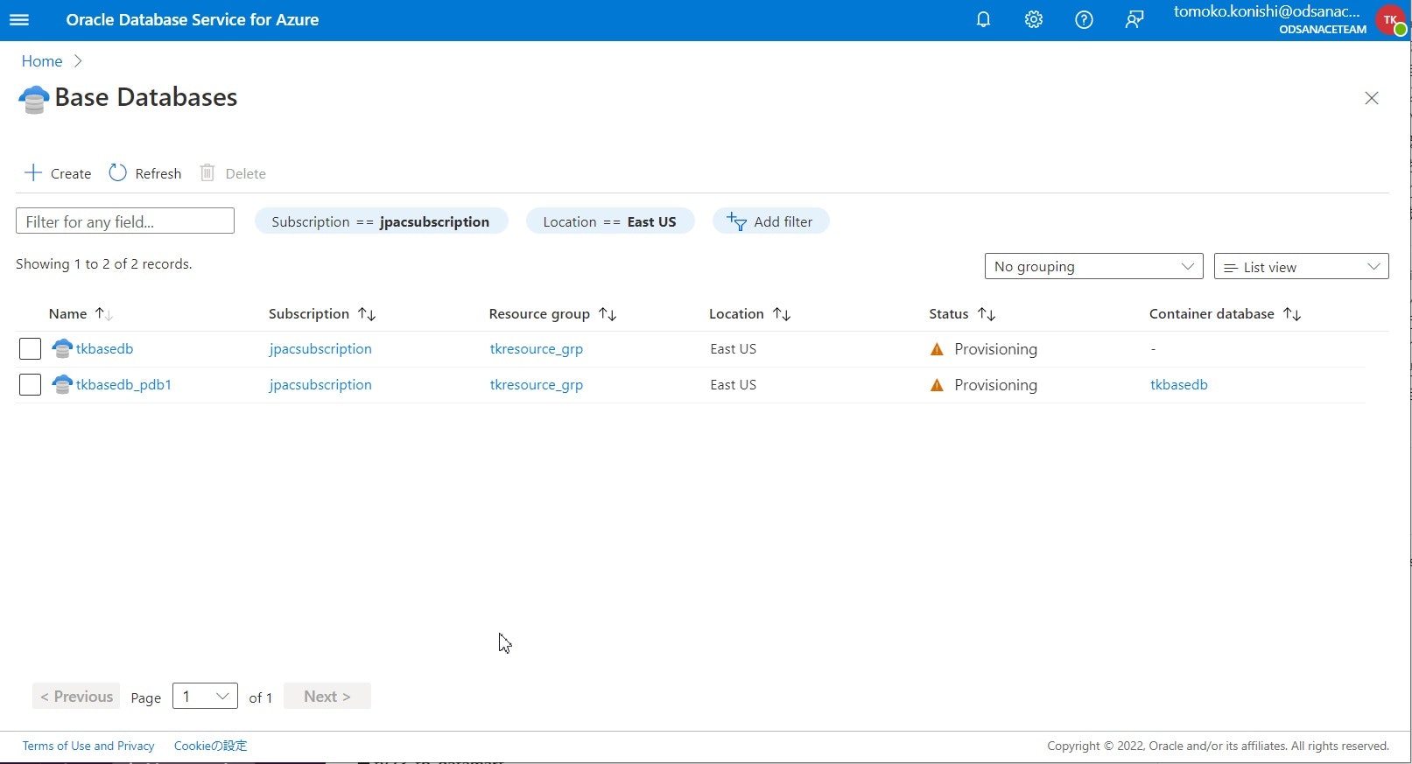Image resolution: width=1412 pixels, height=764 pixels.
Task: Select checkbox for tkbasedb row
Action: pos(30,348)
